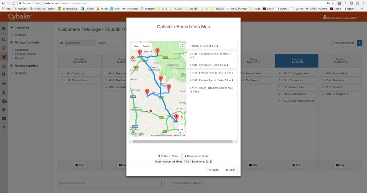This screenshot has height=193, width=367.
Task: Click the Search Customers List field
Action: point(110,183)
